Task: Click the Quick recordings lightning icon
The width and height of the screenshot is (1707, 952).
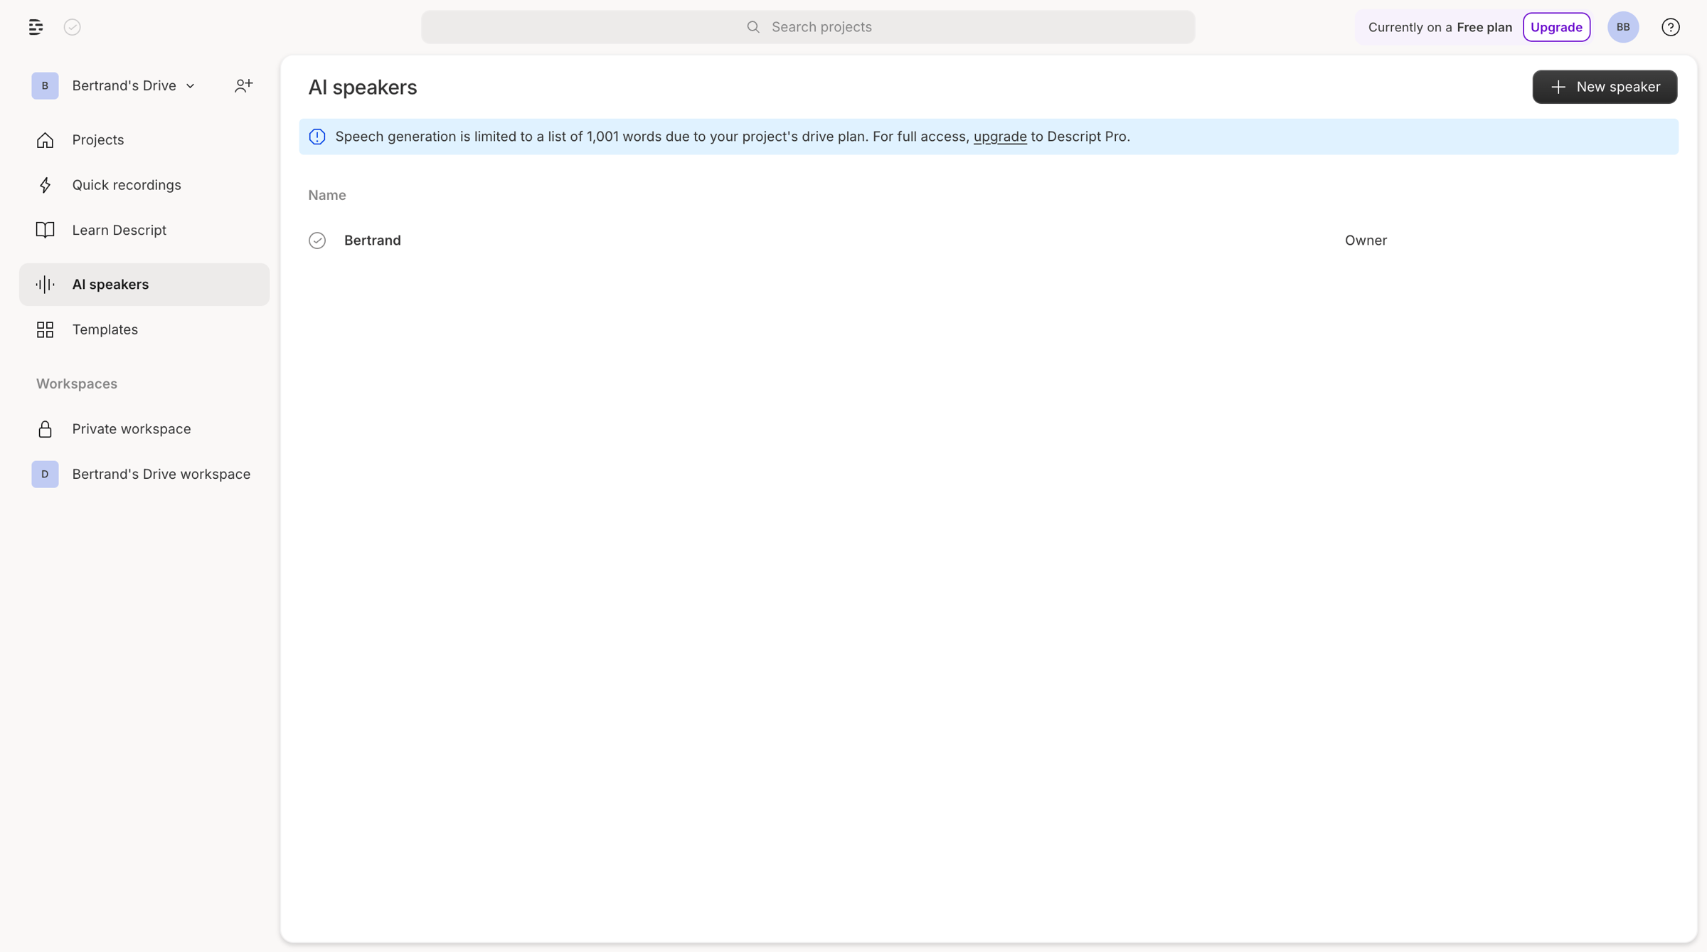Action: [x=45, y=185]
